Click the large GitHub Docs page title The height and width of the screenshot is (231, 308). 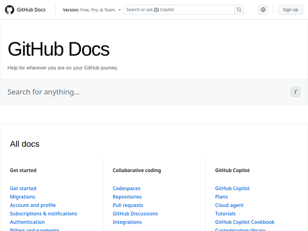(59, 49)
